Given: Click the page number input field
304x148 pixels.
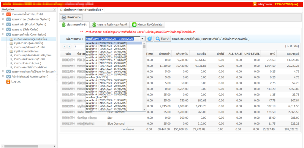Looking at the screenshot, I should tap(79, 47).
